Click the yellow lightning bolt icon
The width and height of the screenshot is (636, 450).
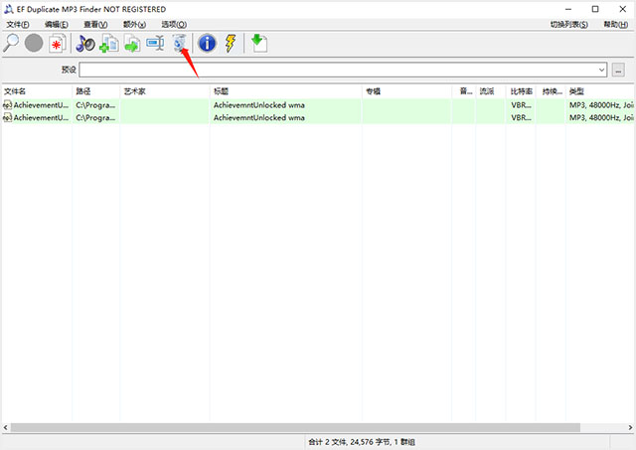point(231,43)
